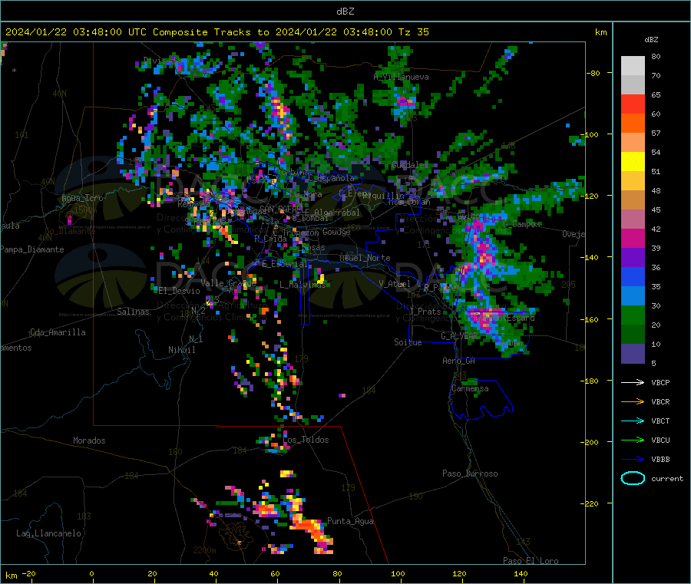
Task: Click the green VBCU arrow legend icon
Action: 633,440
